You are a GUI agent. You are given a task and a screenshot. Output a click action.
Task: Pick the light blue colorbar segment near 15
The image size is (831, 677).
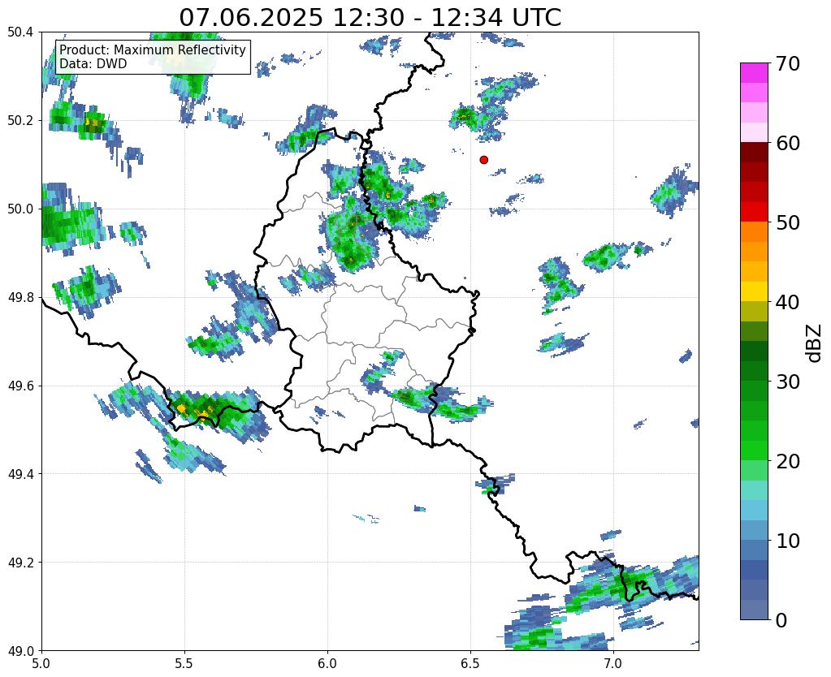[754, 510]
